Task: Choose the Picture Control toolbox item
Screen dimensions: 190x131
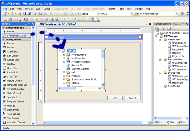Action: (15, 81)
